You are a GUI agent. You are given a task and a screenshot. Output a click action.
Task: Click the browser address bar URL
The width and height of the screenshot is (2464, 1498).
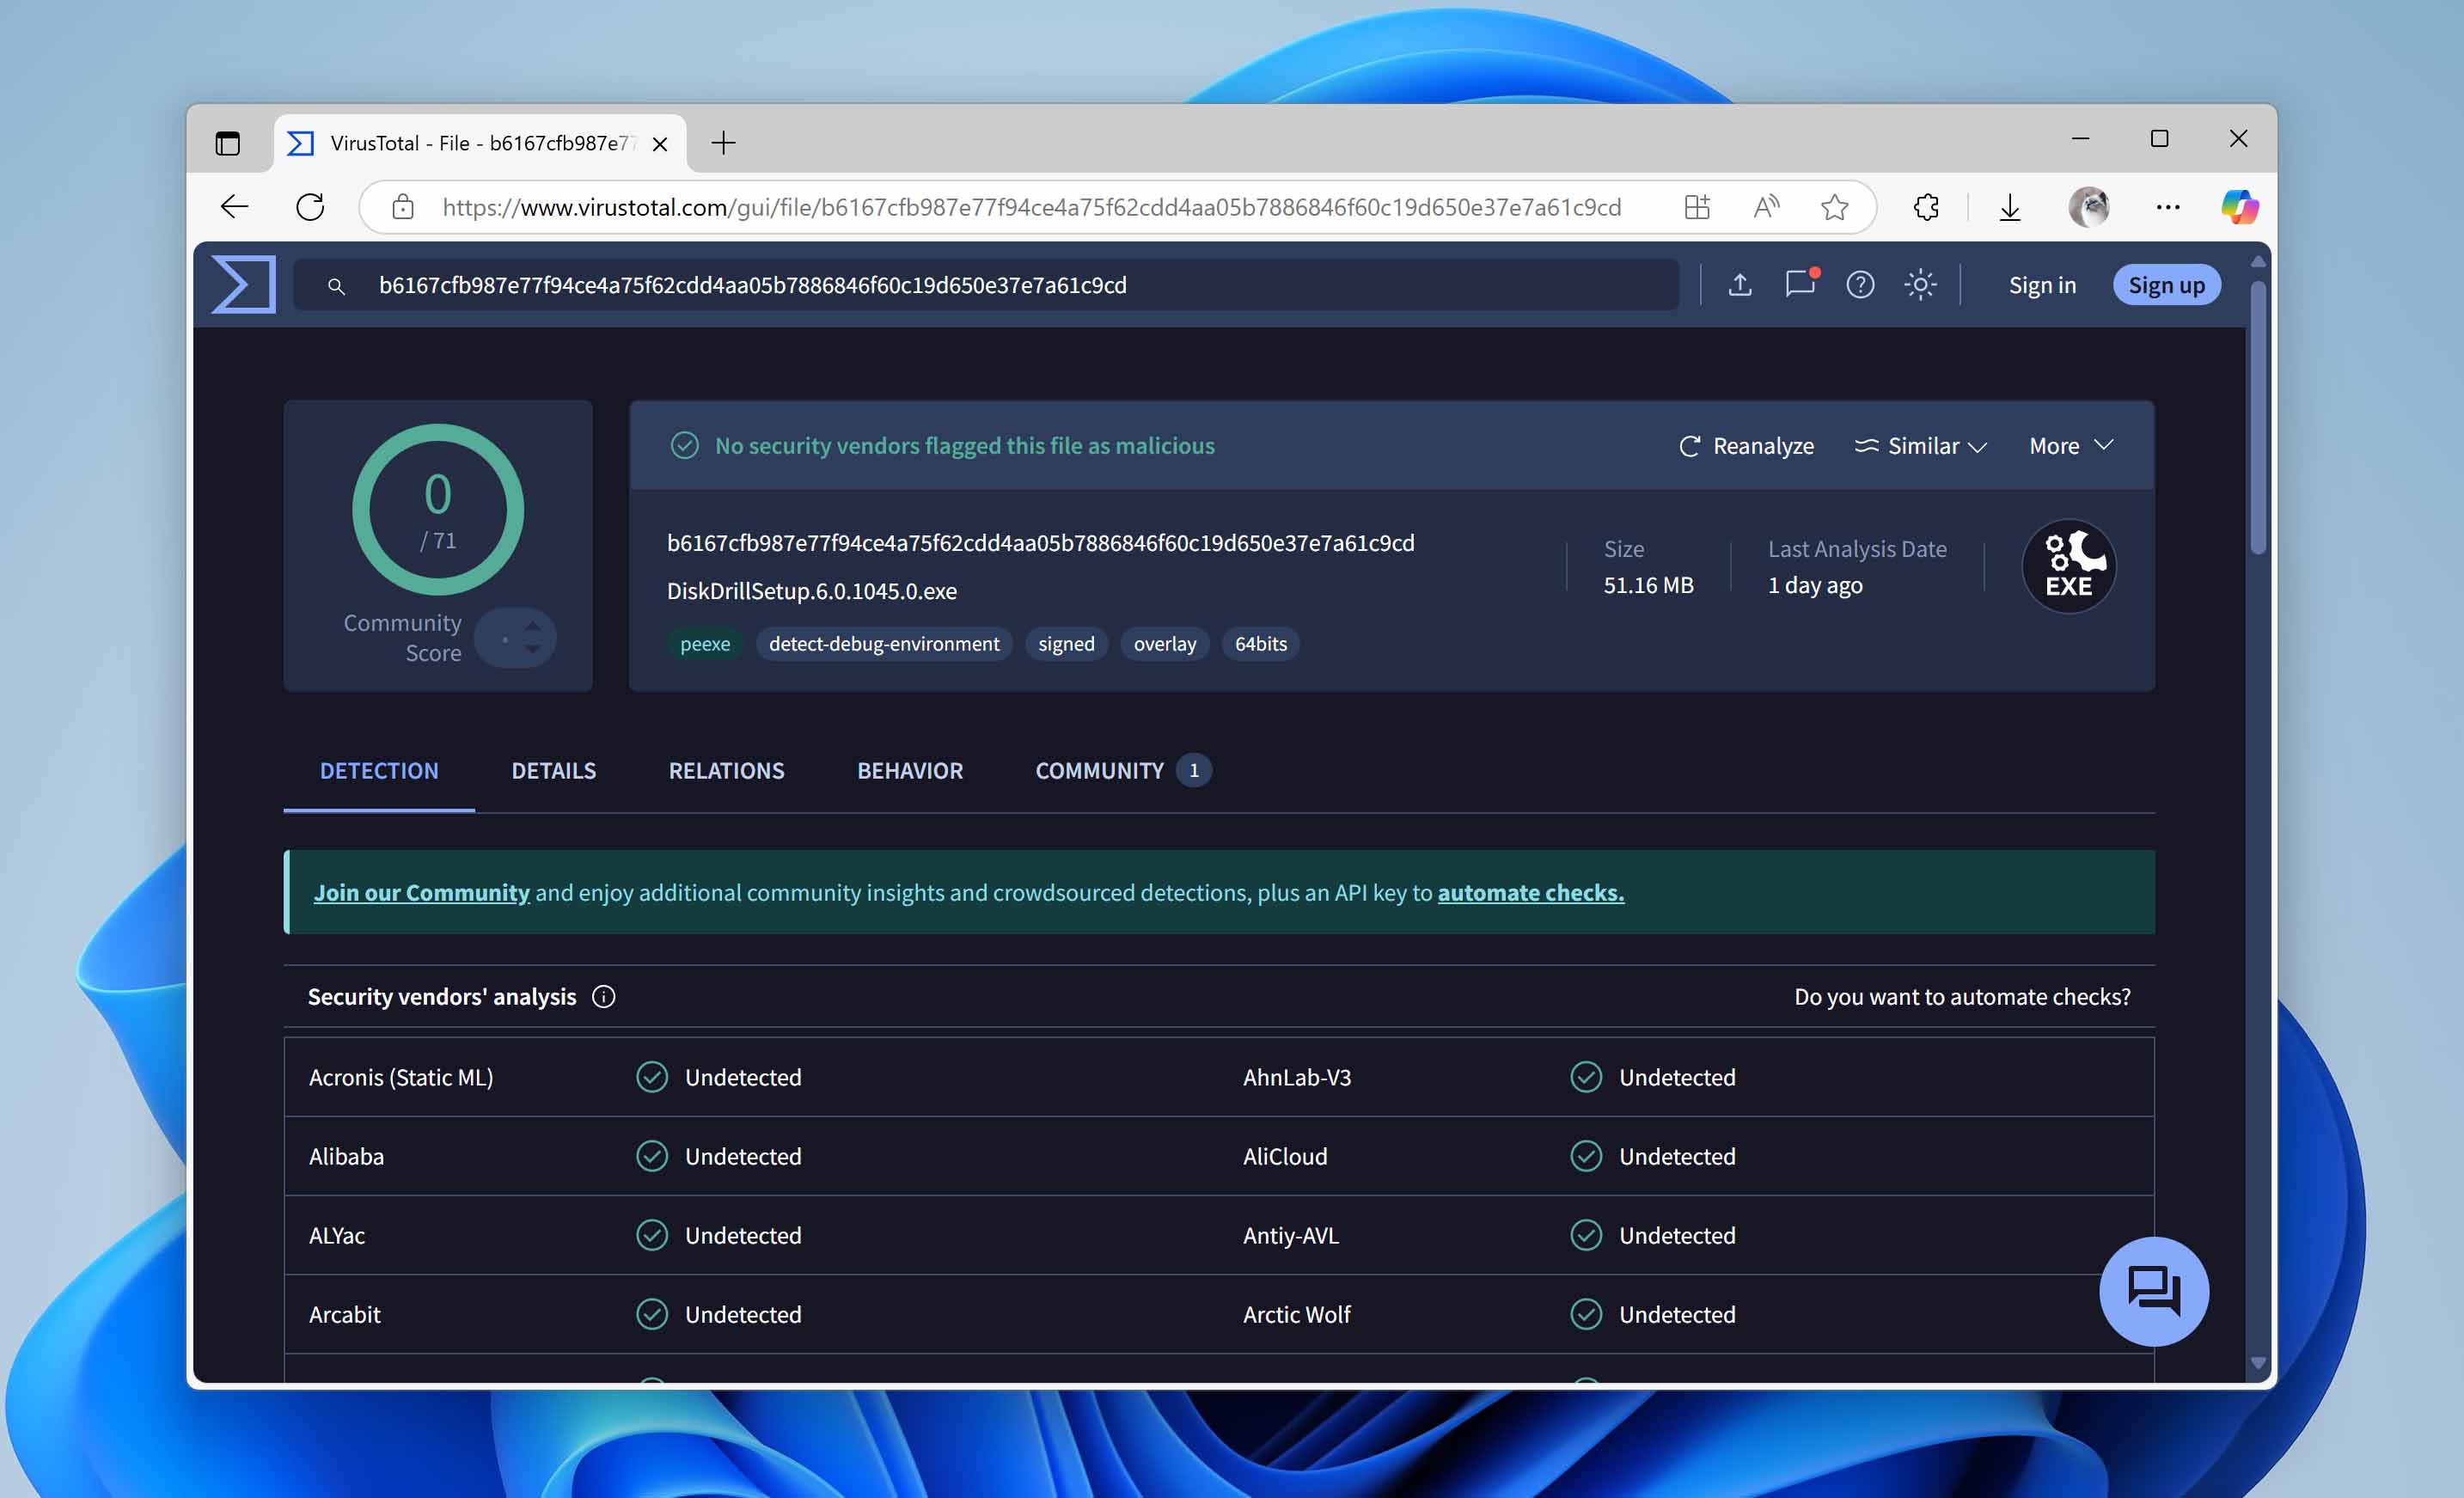1031,207
